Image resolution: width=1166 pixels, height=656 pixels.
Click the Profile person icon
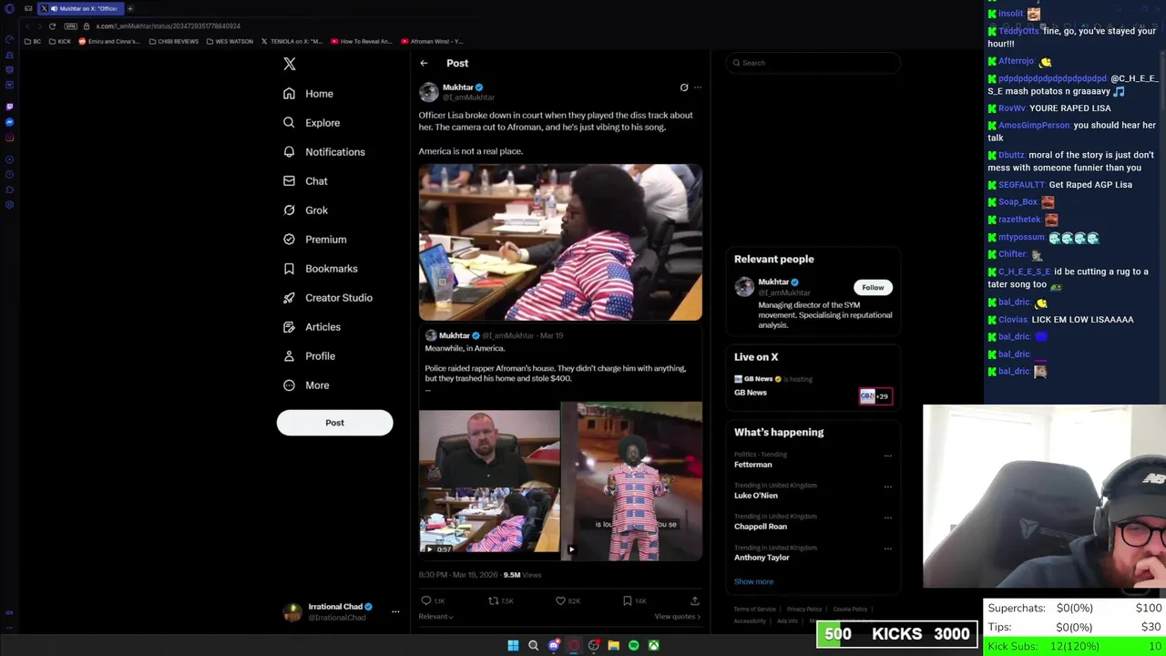click(x=289, y=356)
